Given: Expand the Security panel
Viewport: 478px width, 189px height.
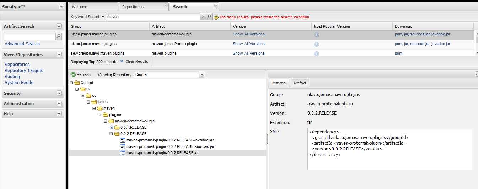Looking at the screenshot, I should tap(59, 93).
